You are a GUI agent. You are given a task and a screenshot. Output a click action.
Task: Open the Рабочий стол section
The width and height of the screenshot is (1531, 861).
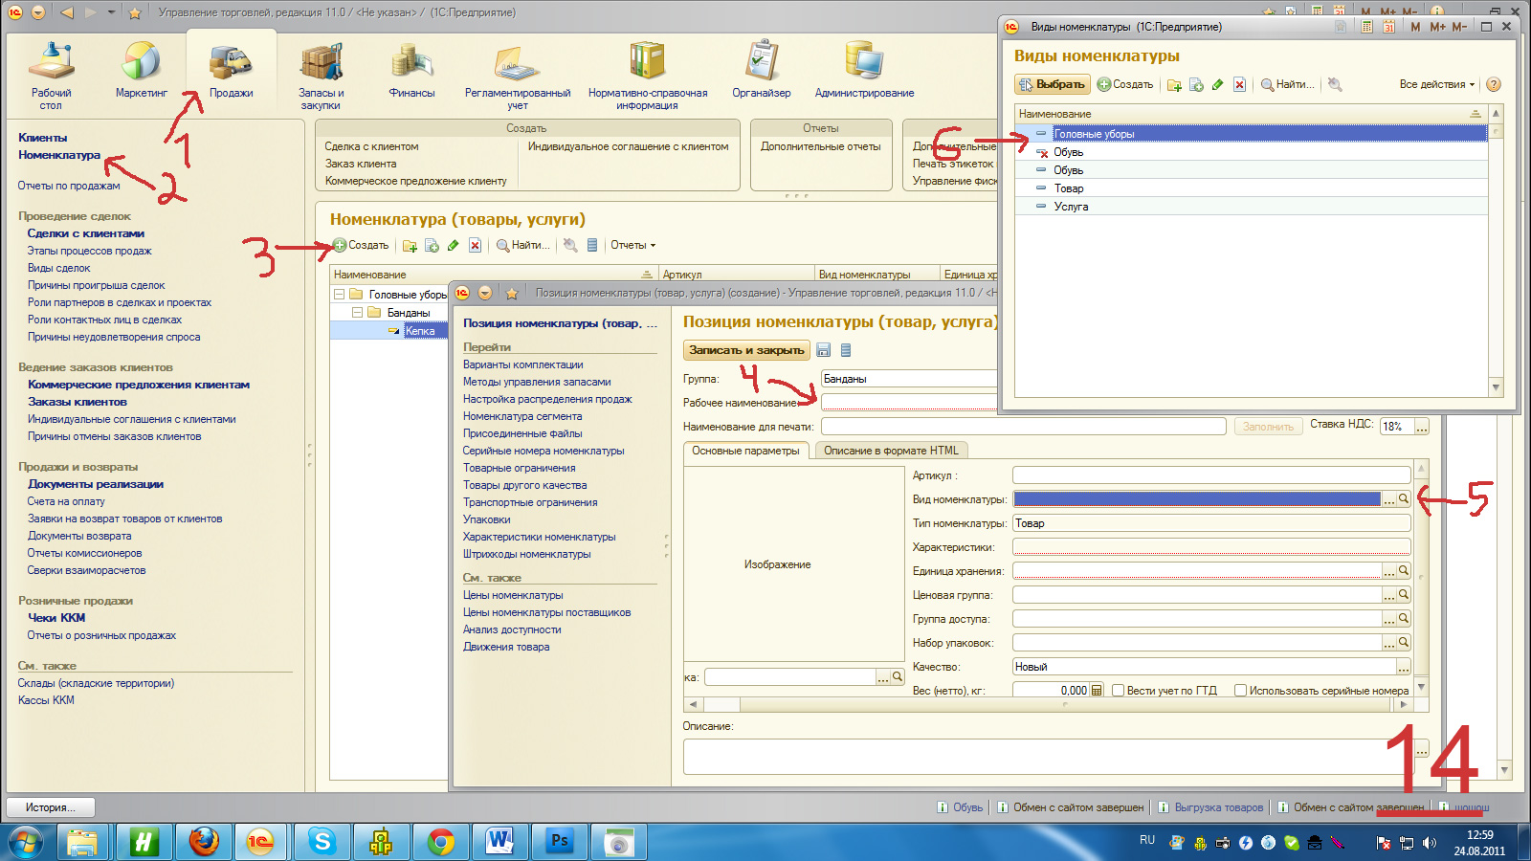pos(51,75)
